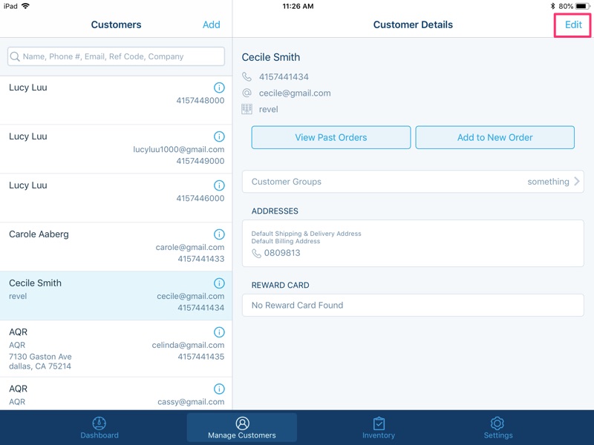Click Add to New Order button
This screenshot has height=445, width=594.
pos(495,137)
